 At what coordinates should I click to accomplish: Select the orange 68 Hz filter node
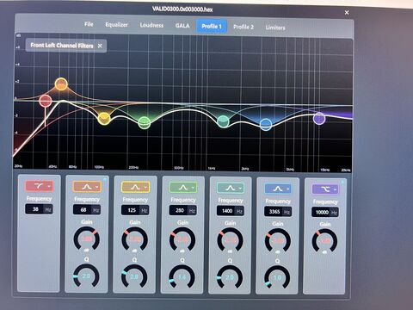61,84
